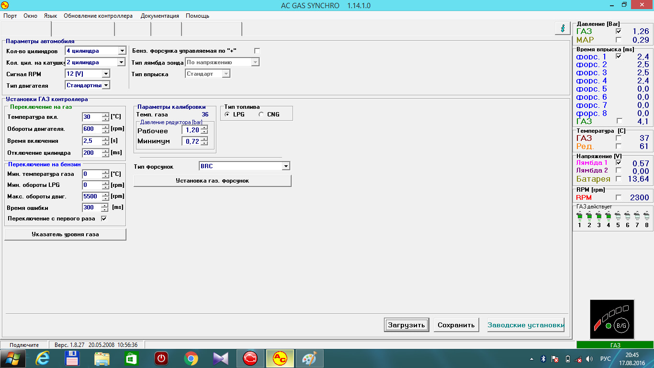Screen dimensions: 654x368
Task: Click the 'Заводские установки' button
Action: pyautogui.click(x=526, y=325)
